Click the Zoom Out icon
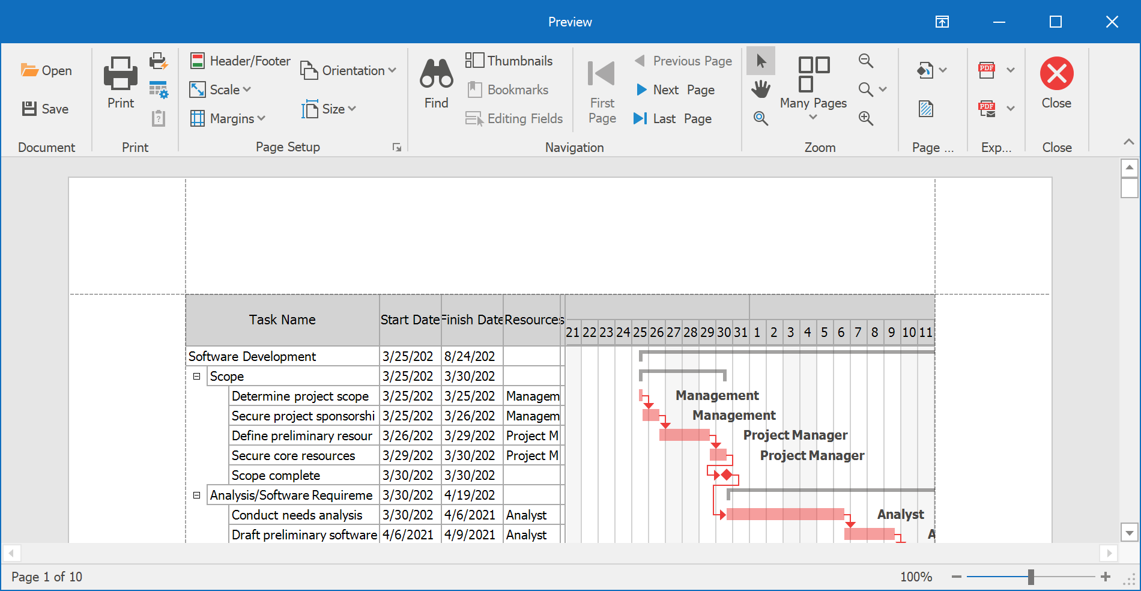Image resolution: width=1141 pixels, height=591 pixels. pyautogui.click(x=865, y=61)
